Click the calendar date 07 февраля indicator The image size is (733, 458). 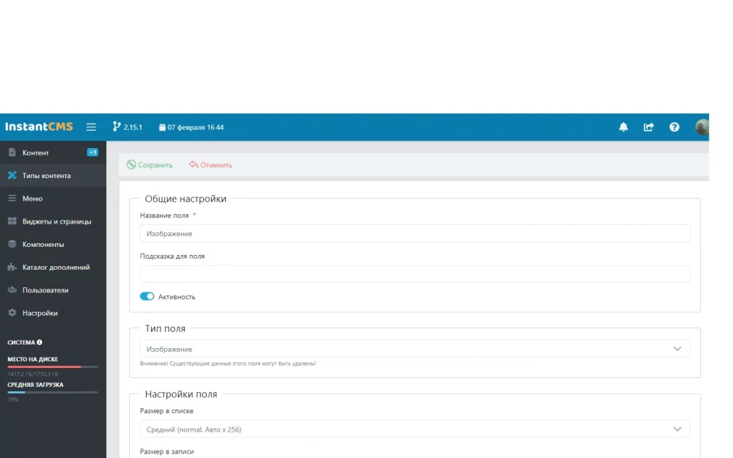(x=191, y=127)
